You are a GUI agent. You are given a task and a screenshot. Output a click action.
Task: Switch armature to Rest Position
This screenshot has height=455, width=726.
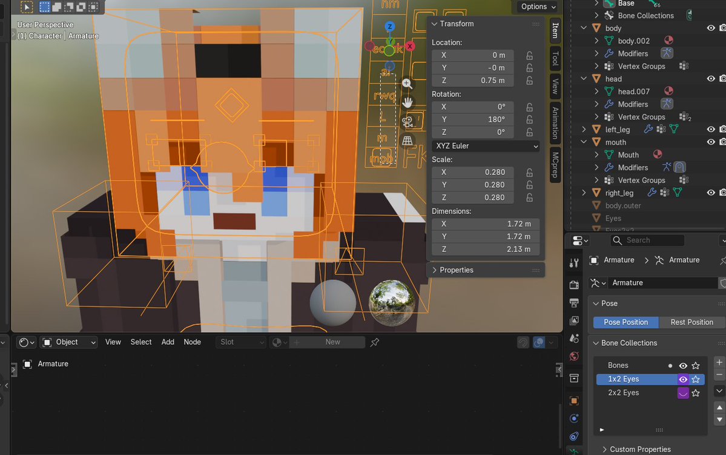(x=691, y=322)
